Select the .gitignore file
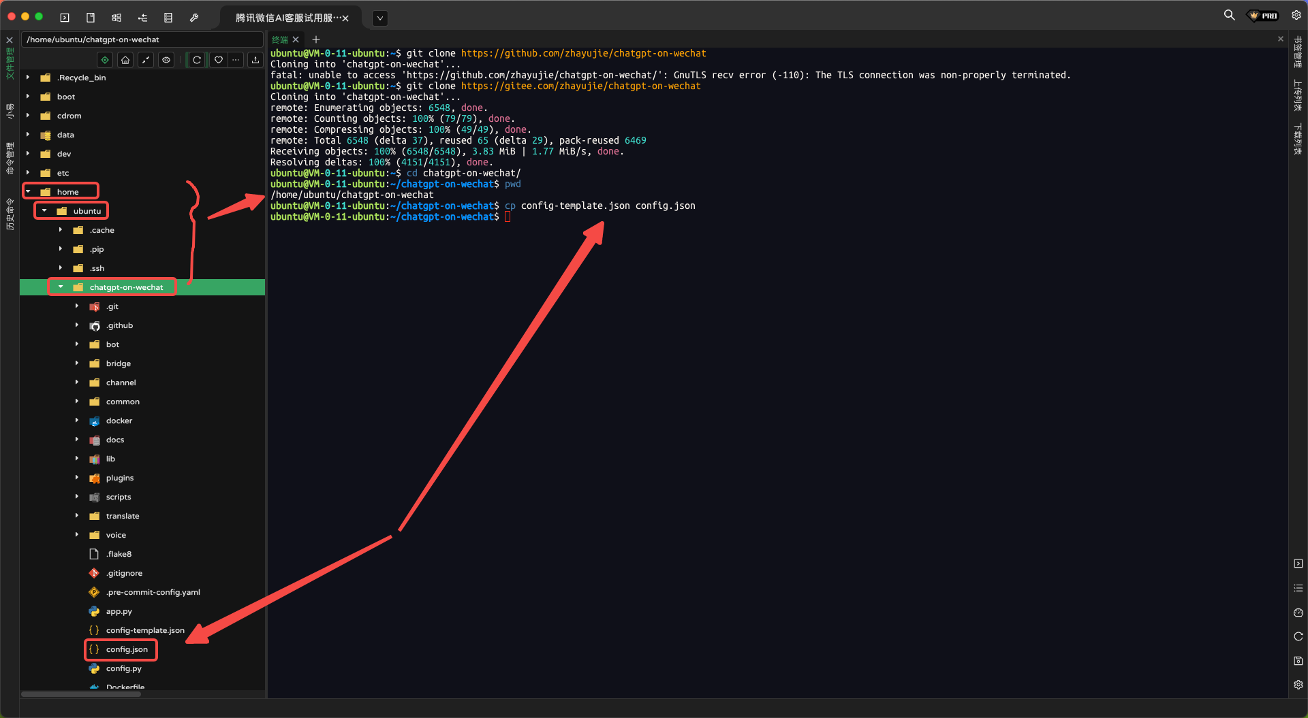This screenshot has height=718, width=1308. click(x=124, y=573)
